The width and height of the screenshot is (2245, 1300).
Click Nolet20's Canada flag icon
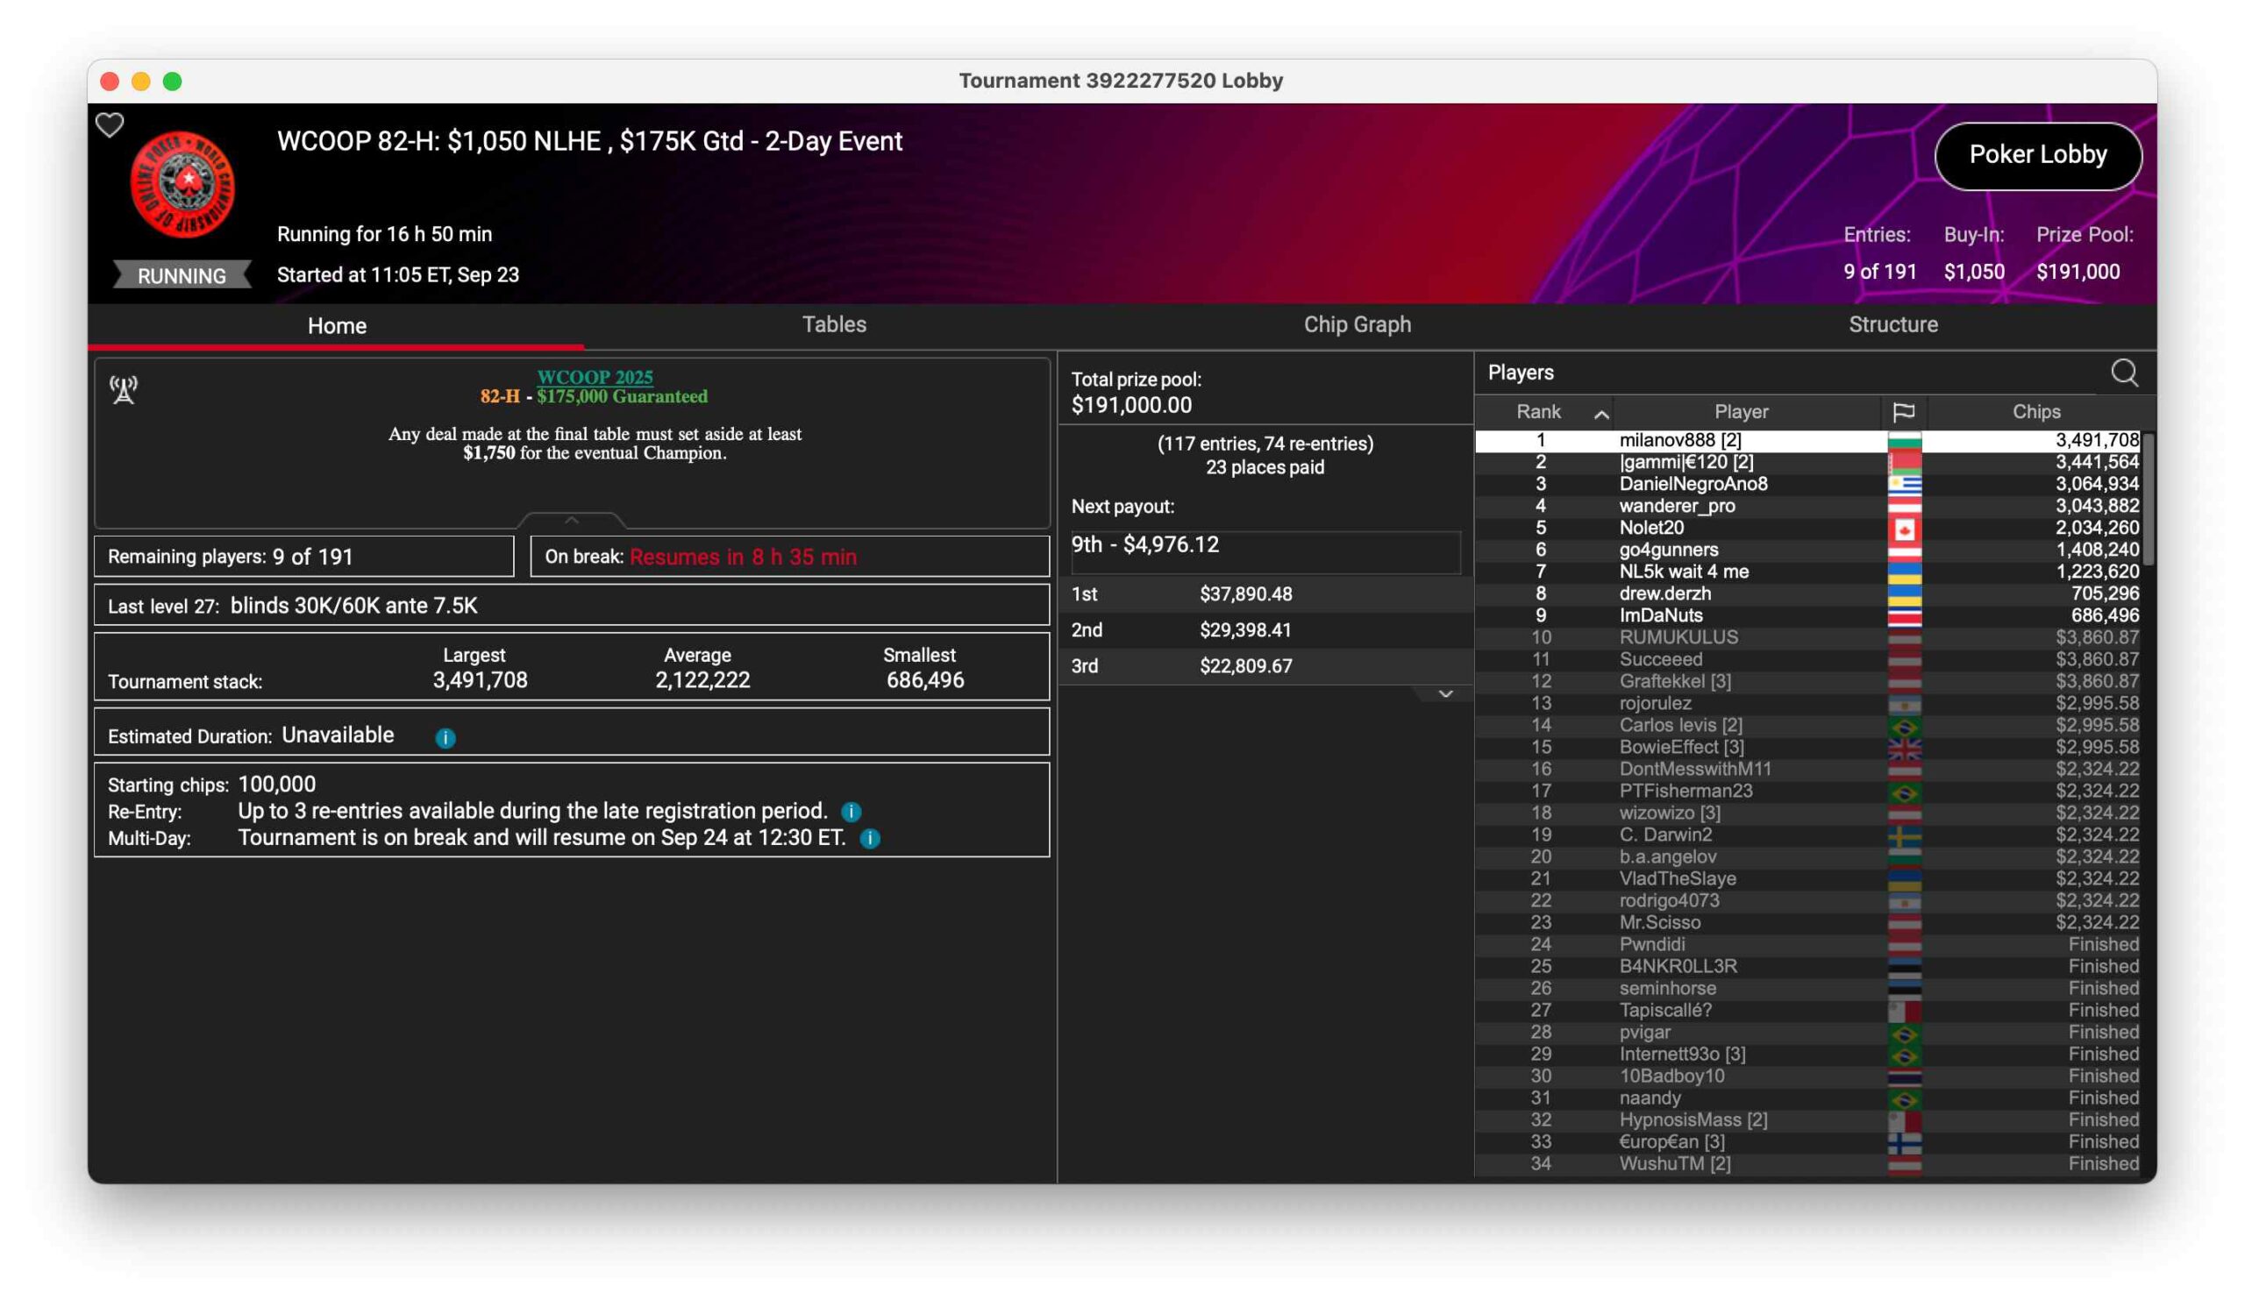(1904, 530)
